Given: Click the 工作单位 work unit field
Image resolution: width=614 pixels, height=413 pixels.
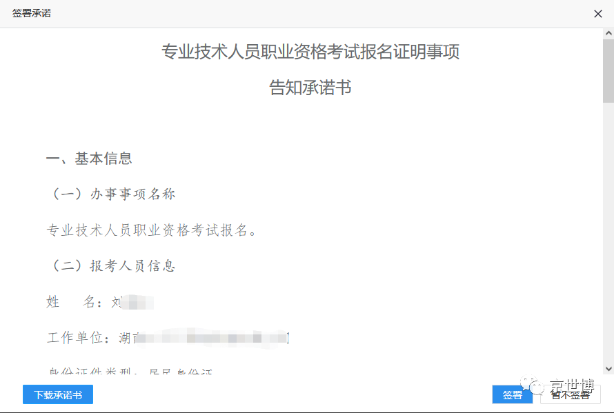Looking at the screenshot, I should point(166,338).
